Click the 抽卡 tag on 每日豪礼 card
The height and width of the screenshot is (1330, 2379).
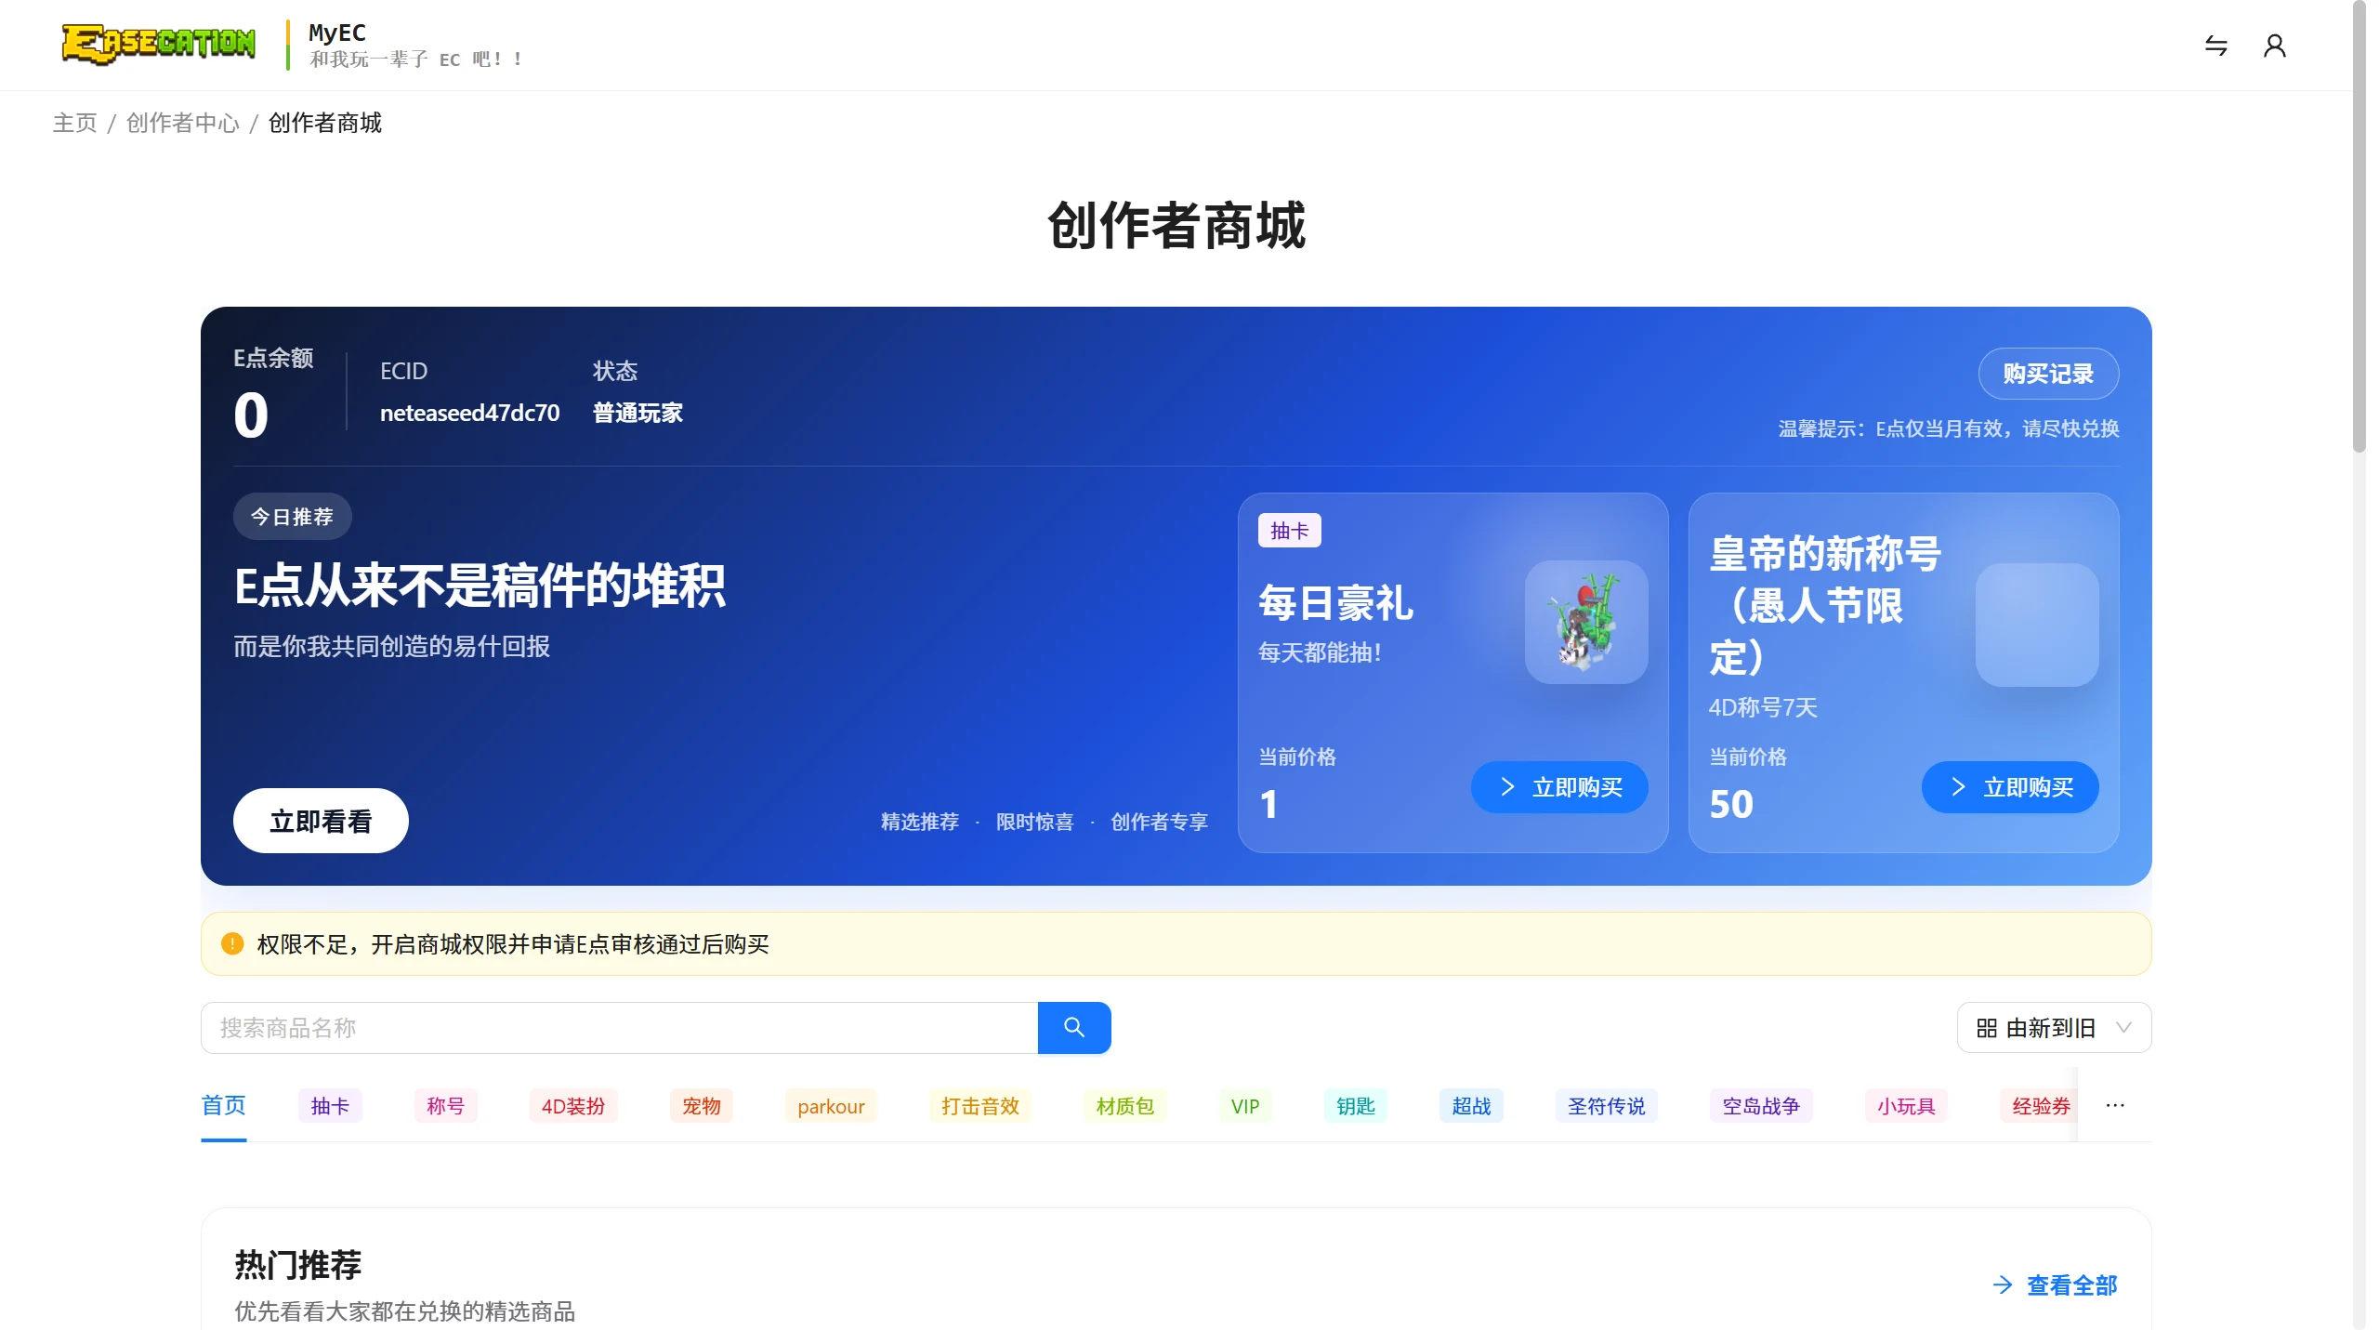tap(1290, 531)
